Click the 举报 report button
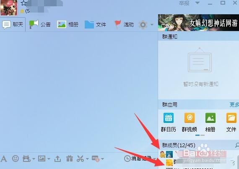 tap(184, 3)
